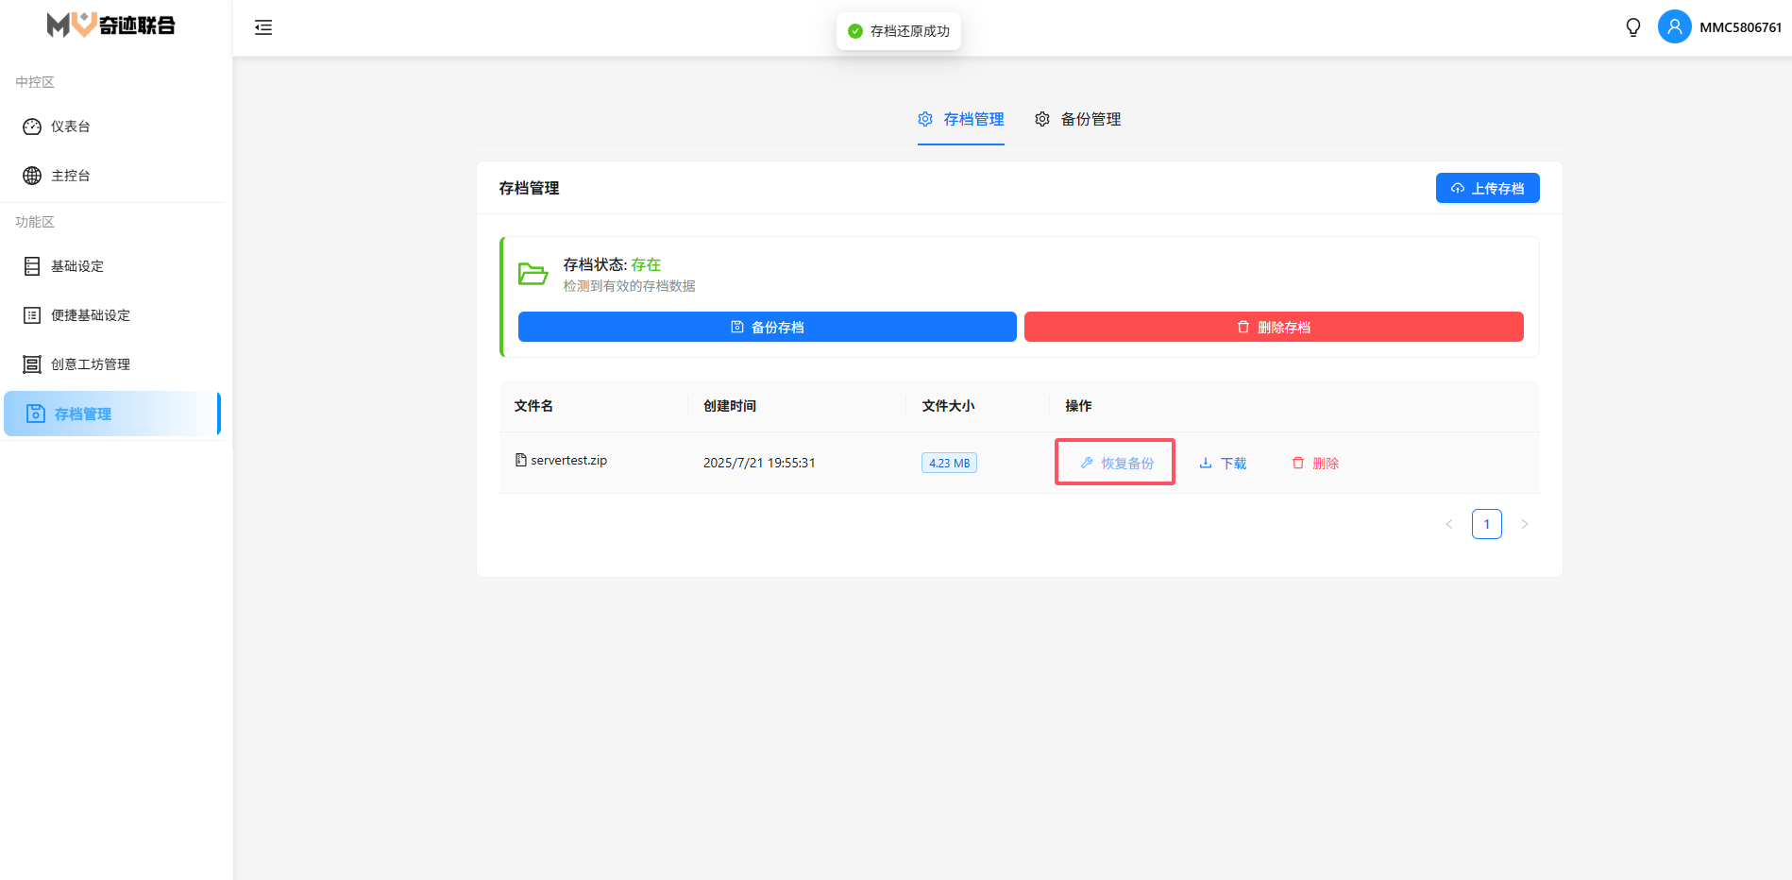Switch to the 存档管理 tab
This screenshot has height=880, width=1792.
point(961,119)
